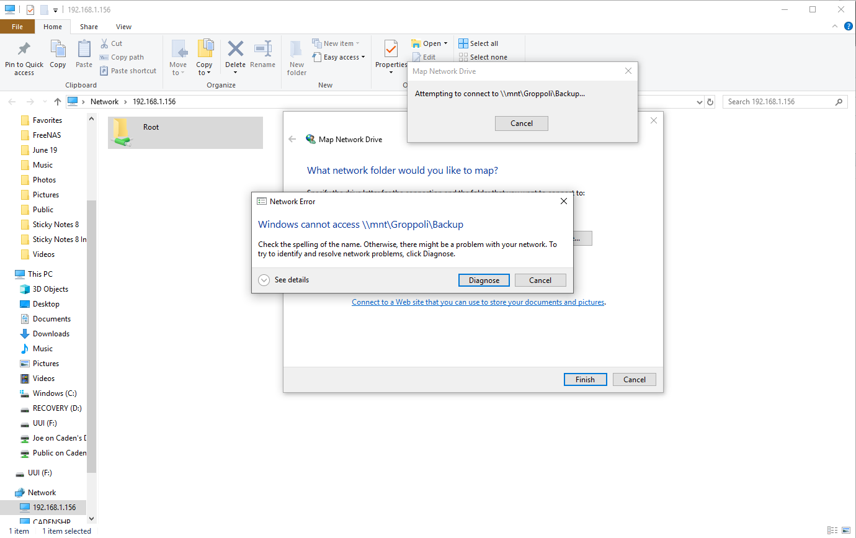Rename the selected item via the ribbon
The width and height of the screenshot is (856, 538).
tap(263, 55)
